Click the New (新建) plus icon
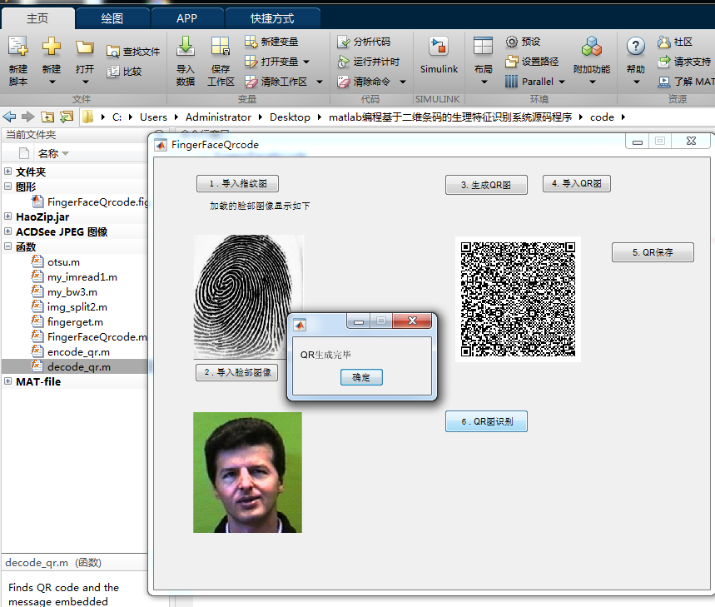Screen dimensions: 715x607 coord(51,46)
